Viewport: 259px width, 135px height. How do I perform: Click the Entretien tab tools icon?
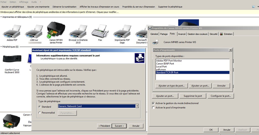coord(221,34)
